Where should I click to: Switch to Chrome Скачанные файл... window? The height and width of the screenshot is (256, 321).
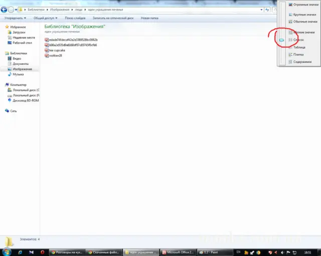(x=104, y=252)
